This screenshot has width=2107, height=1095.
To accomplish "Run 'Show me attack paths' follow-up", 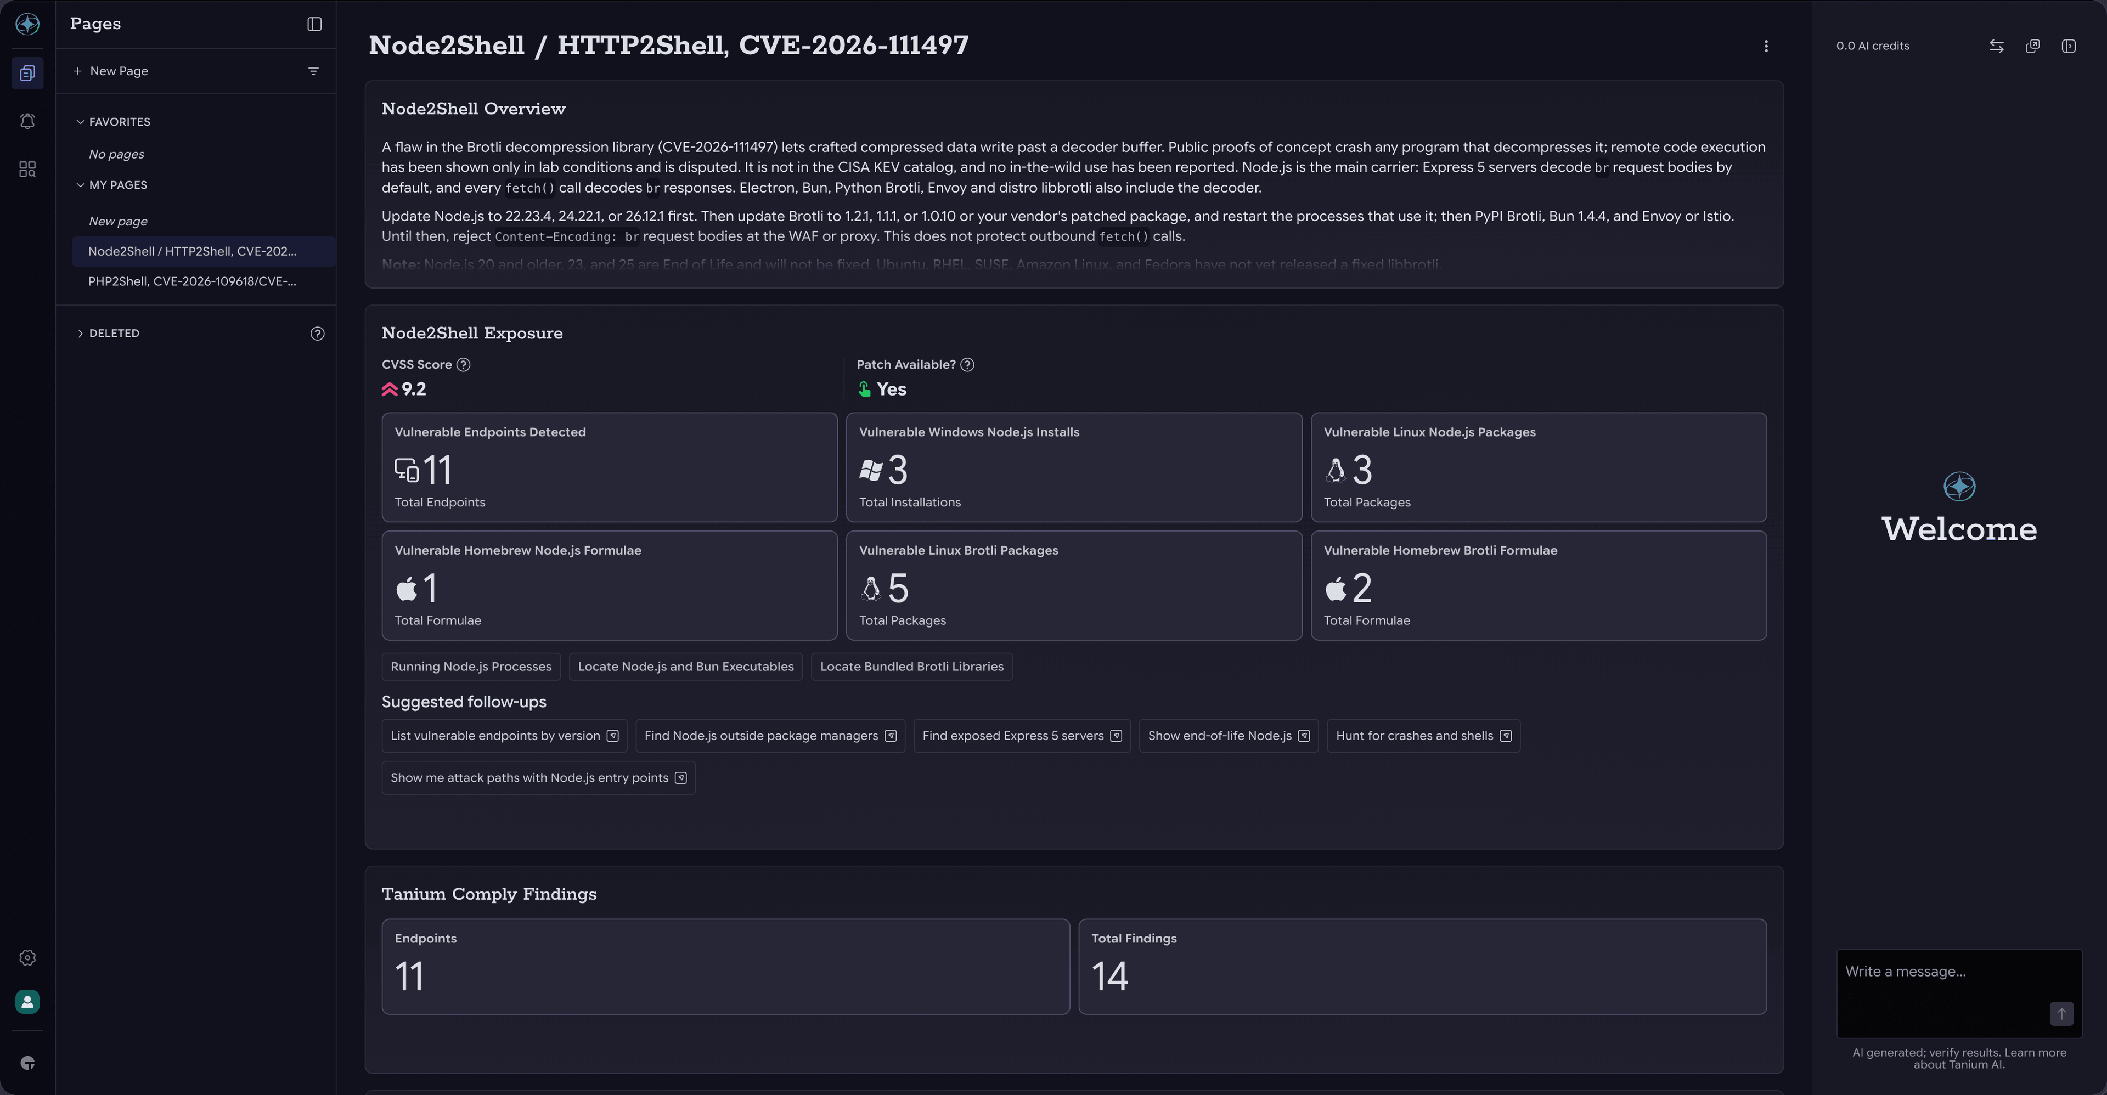I will point(538,778).
